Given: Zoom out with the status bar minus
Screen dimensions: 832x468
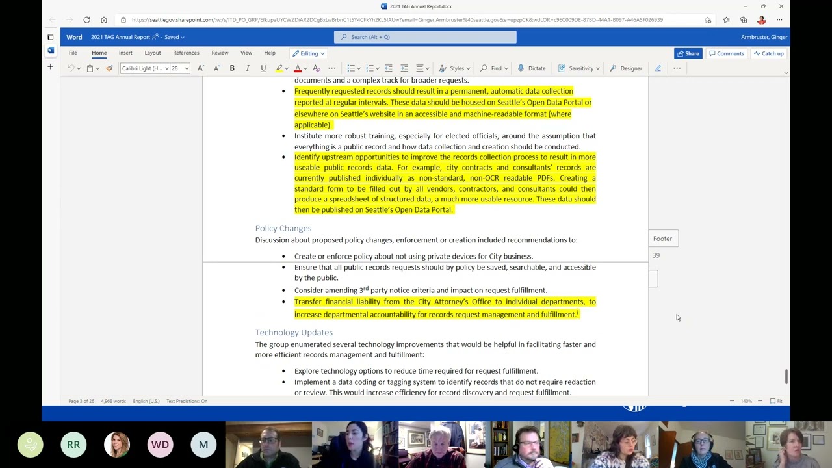Looking at the screenshot, I should point(732,401).
